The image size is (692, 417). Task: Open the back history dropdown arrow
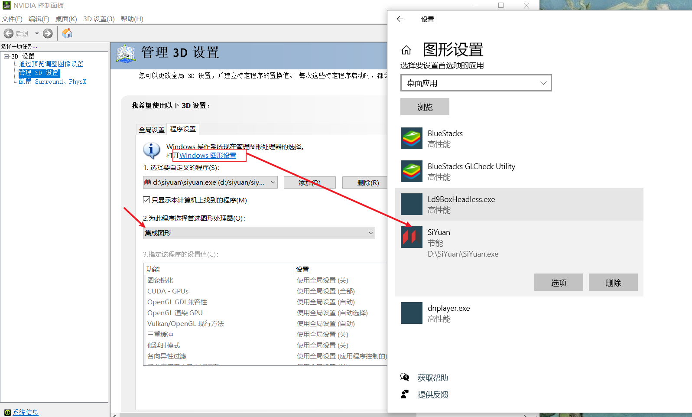pos(37,33)
